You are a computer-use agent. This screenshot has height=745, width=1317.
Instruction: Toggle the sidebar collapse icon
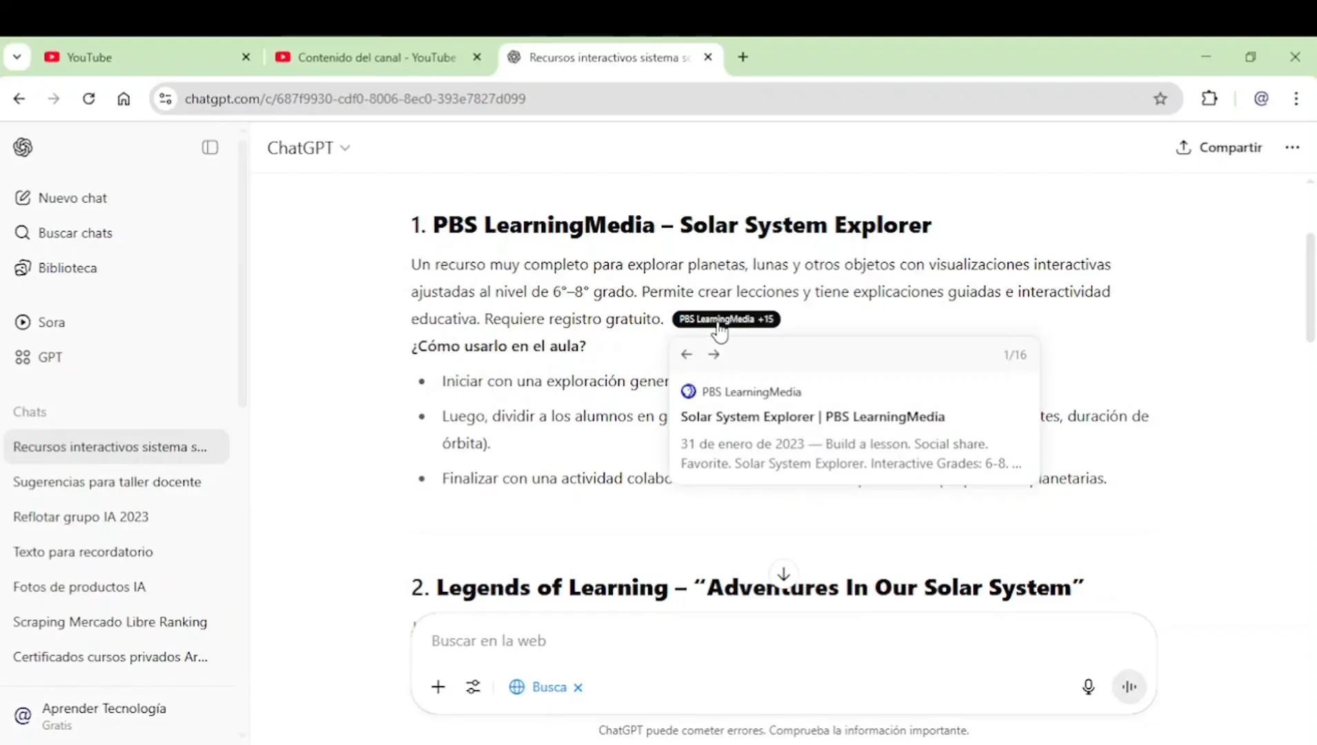coord(210,148)
